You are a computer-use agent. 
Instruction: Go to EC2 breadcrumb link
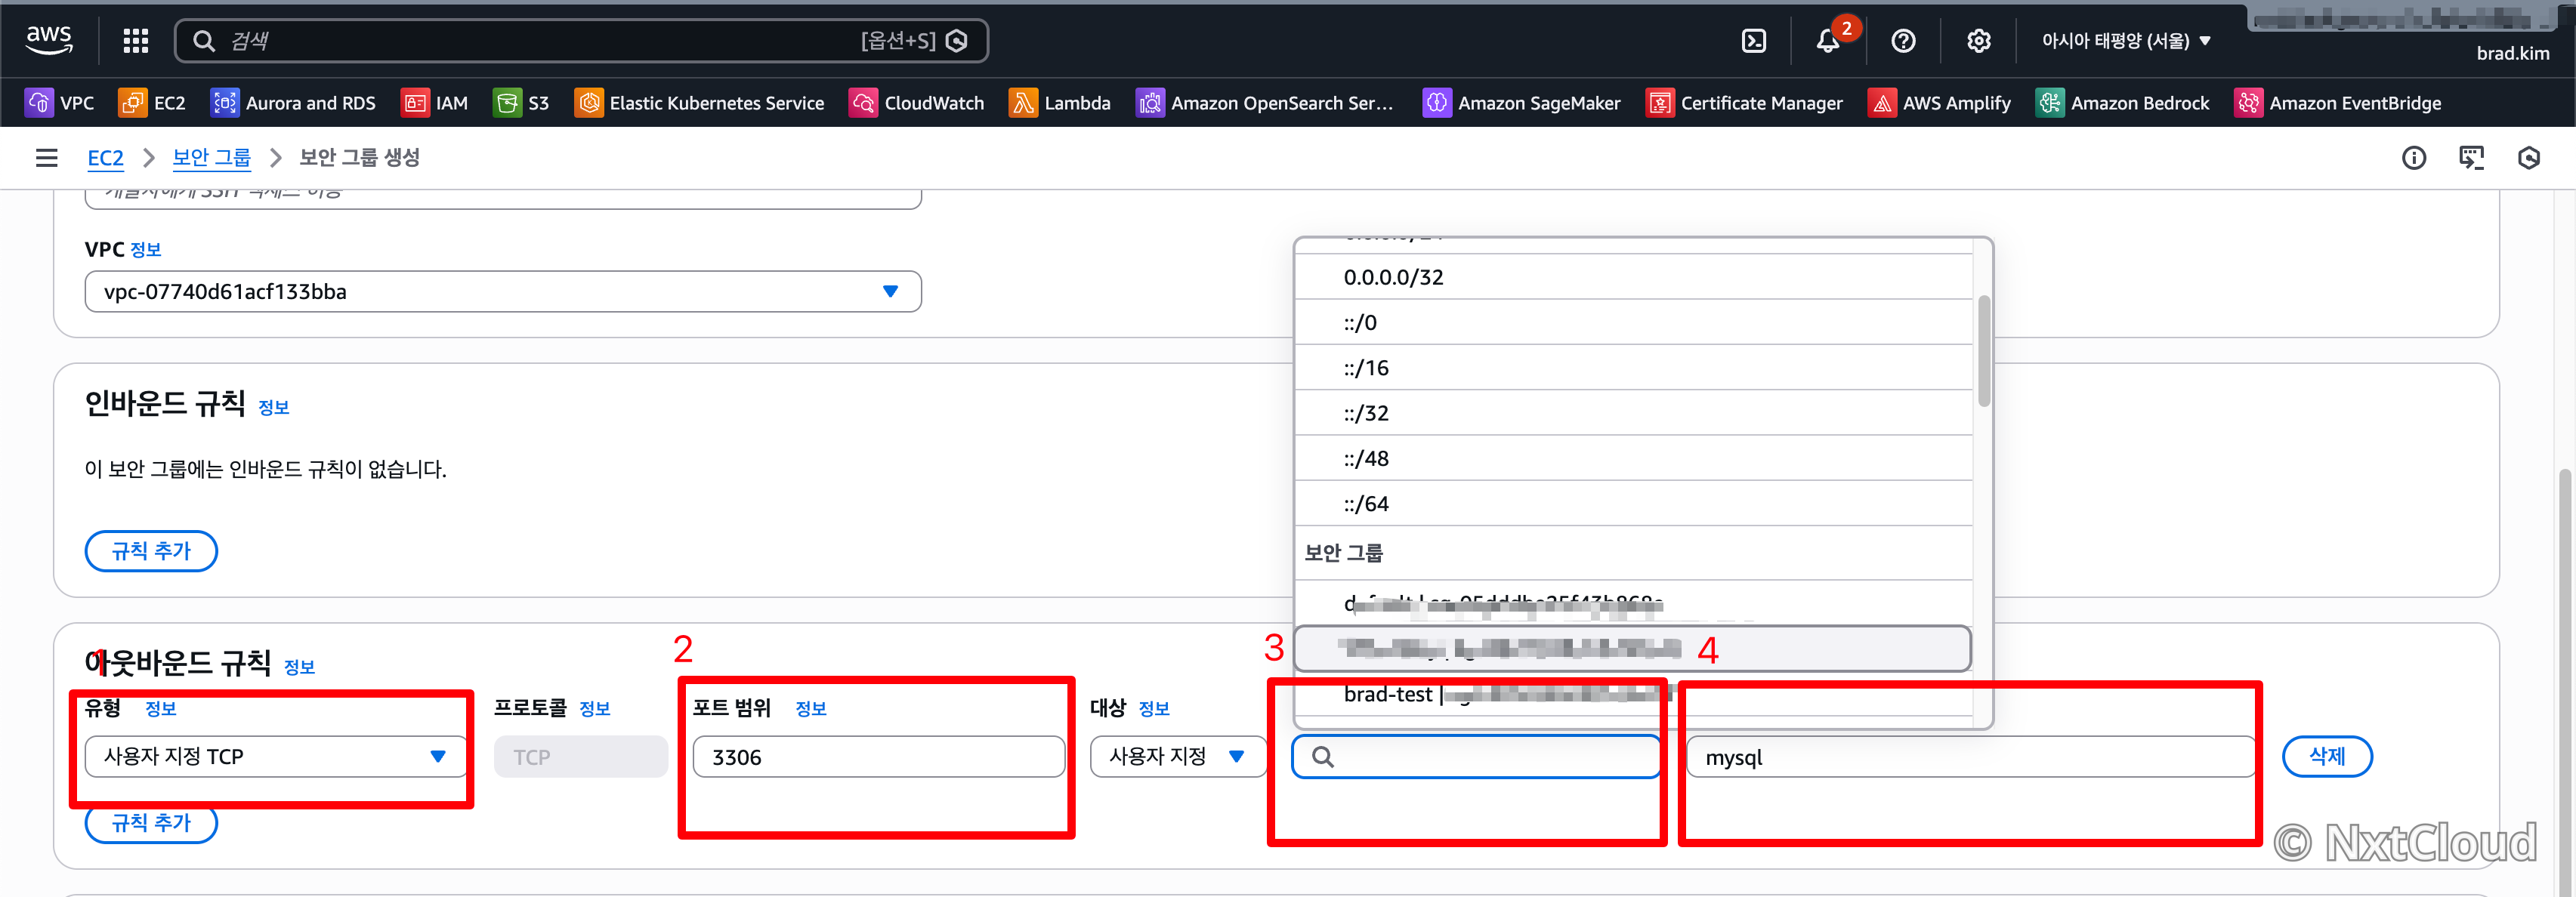(105, 158)
